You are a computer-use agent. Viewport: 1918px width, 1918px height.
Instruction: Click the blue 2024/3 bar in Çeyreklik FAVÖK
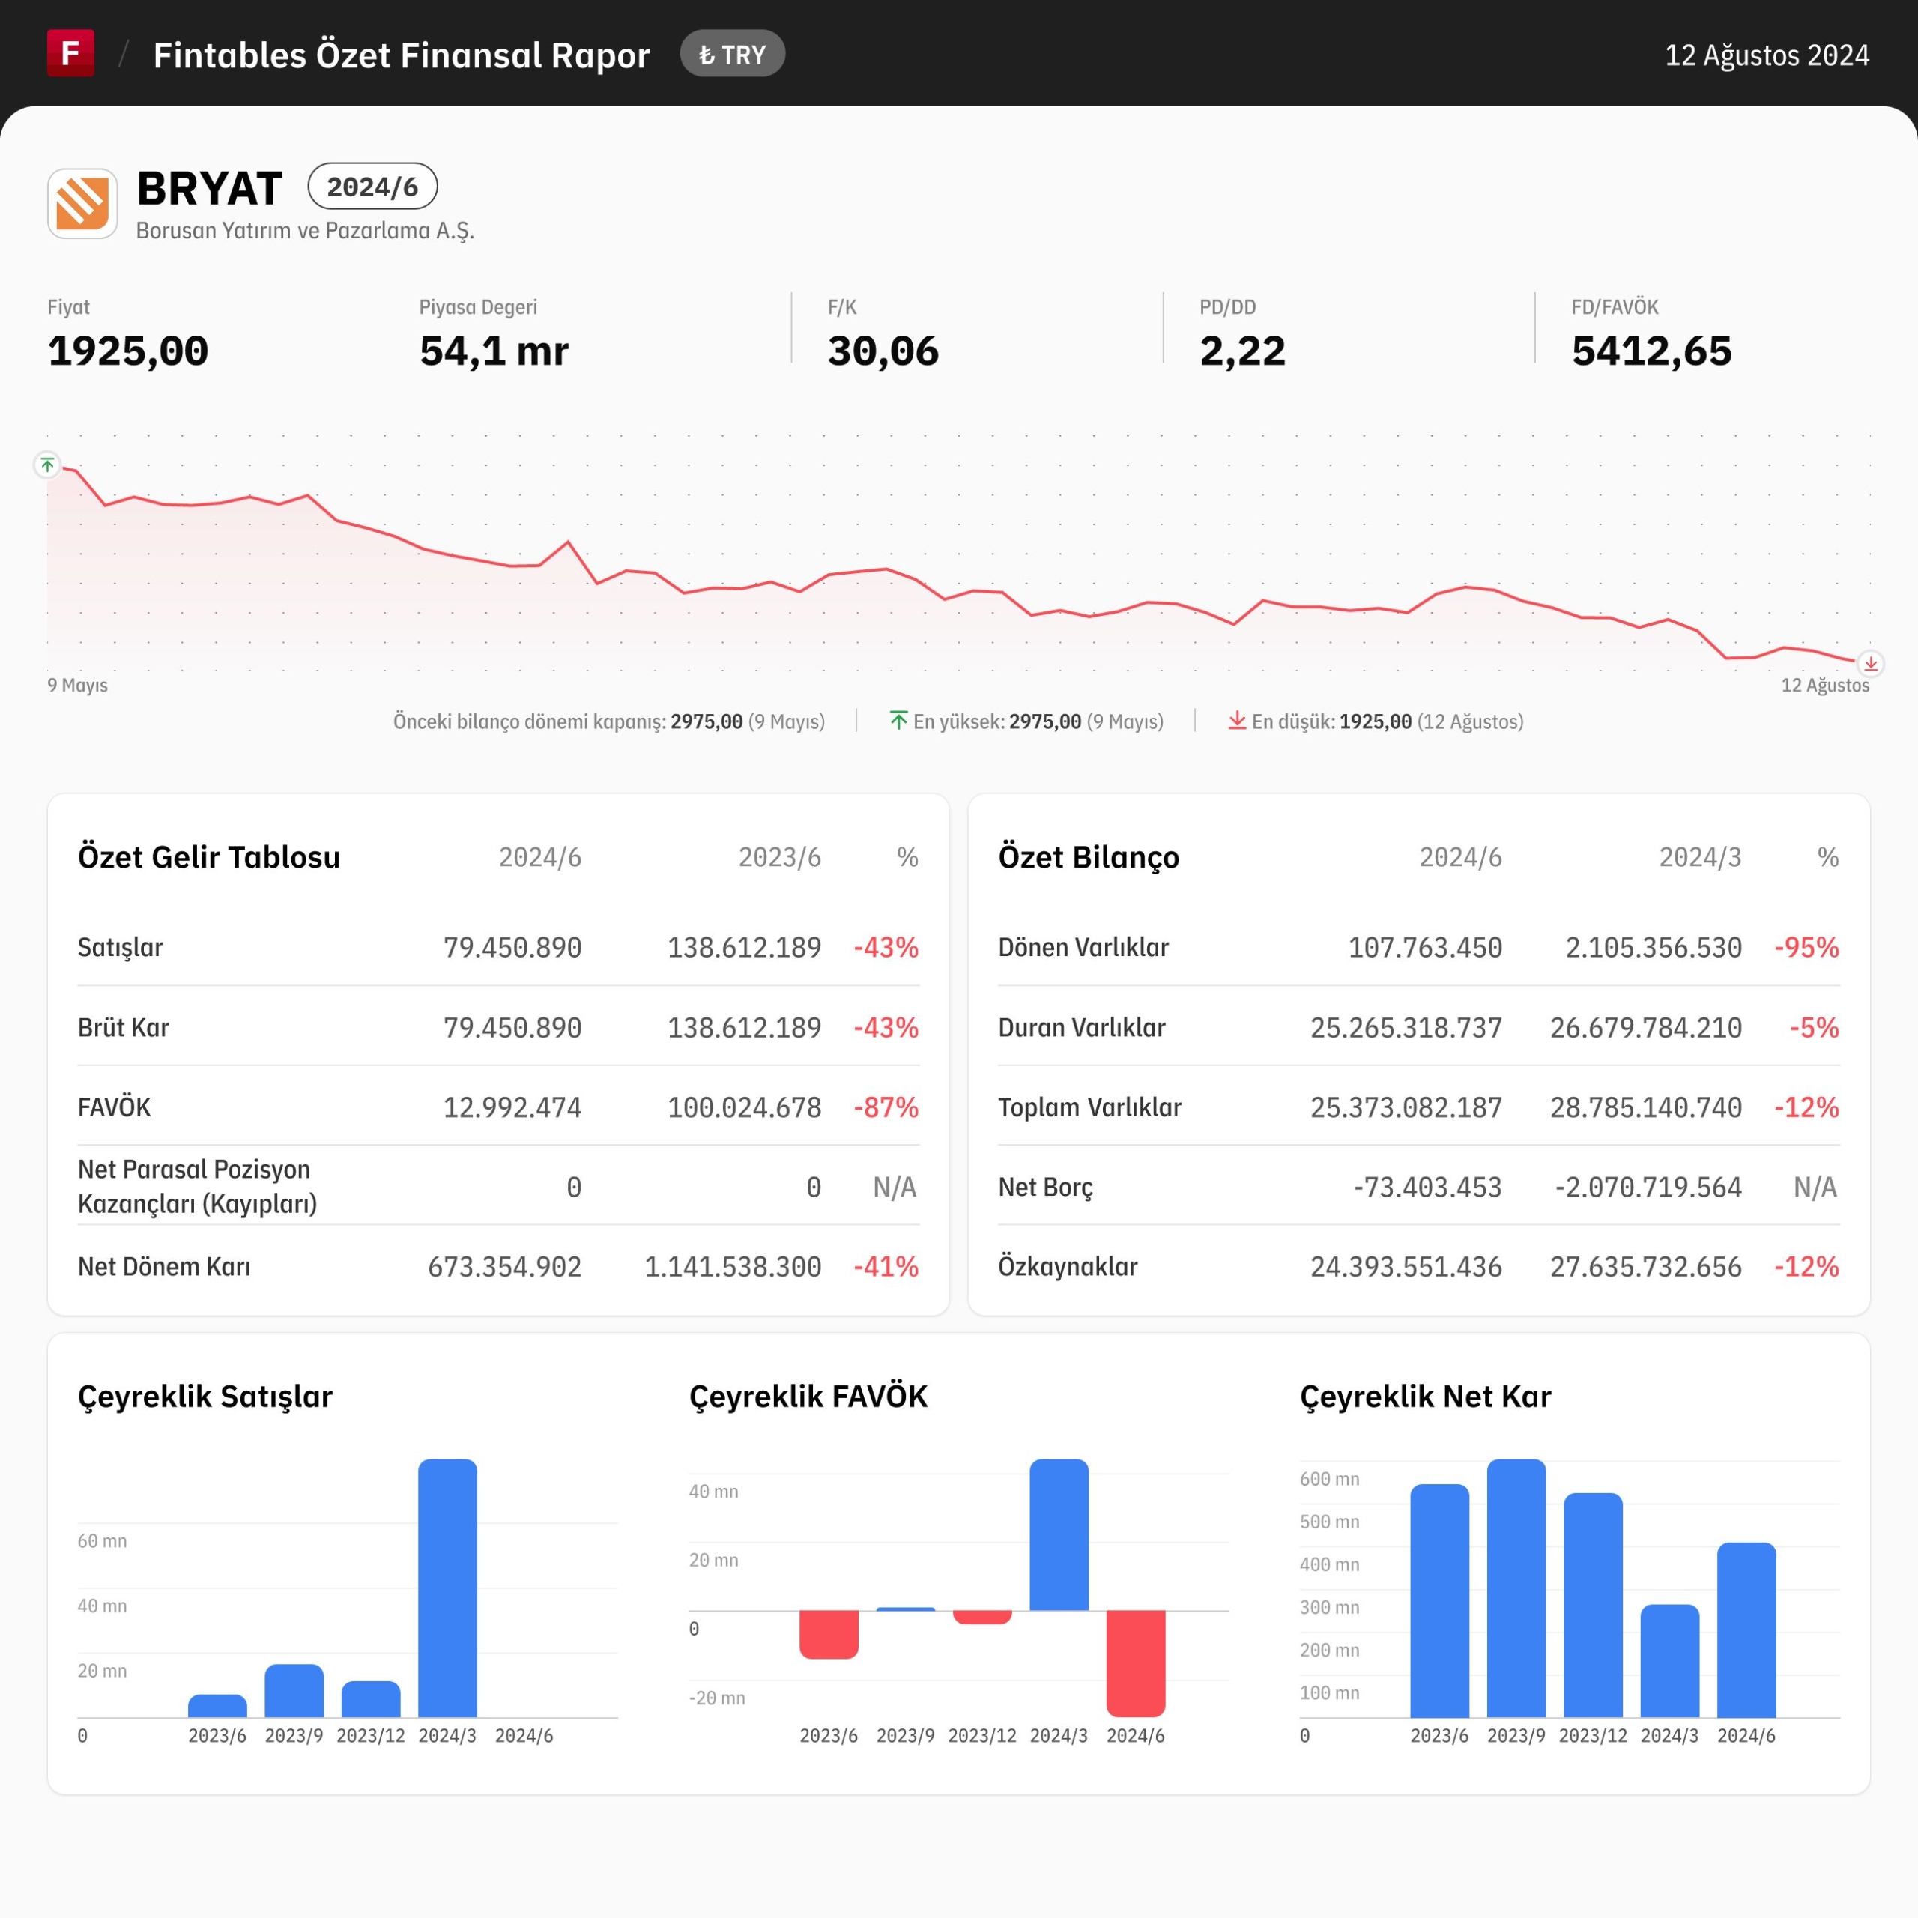point(1059,1535)
